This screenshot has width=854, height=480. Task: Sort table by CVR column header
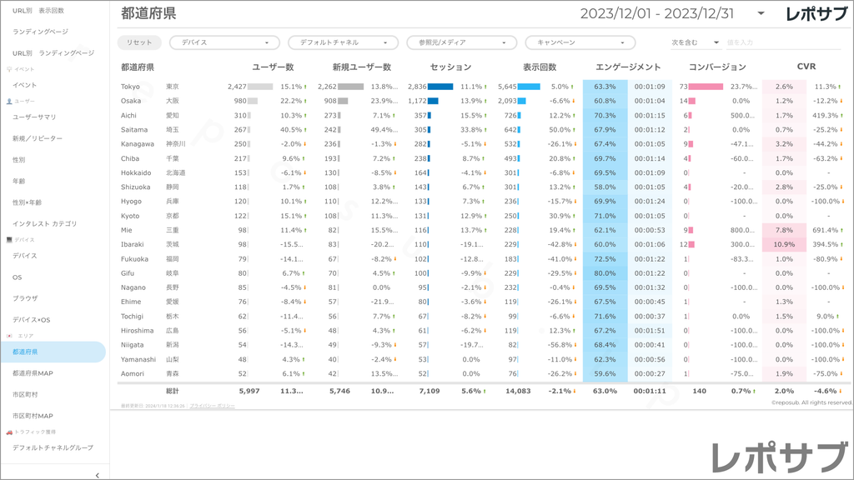click(x=806, y=67)
